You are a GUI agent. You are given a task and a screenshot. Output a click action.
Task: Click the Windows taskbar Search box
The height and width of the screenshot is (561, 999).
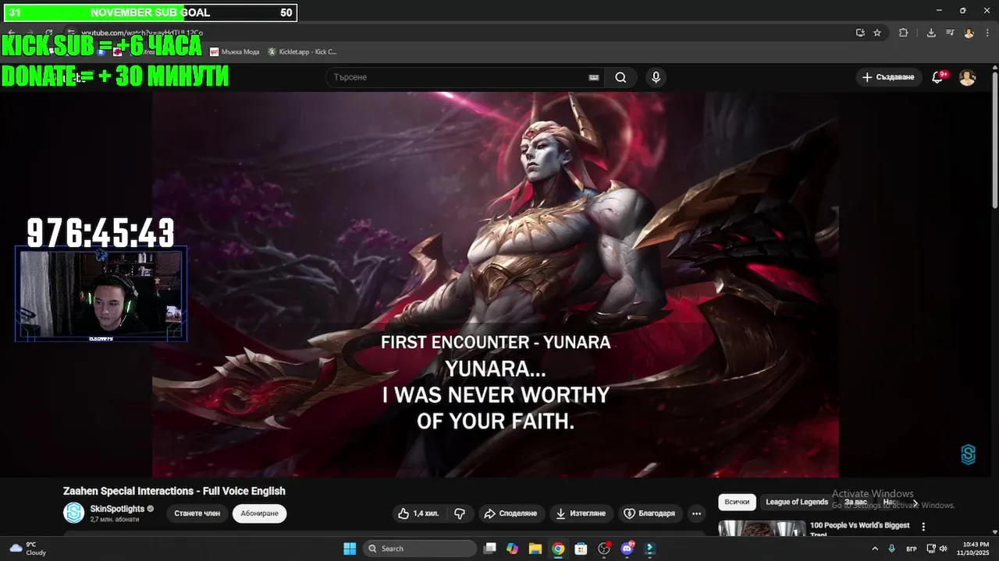pyautogui.click(x=420, y=549)
